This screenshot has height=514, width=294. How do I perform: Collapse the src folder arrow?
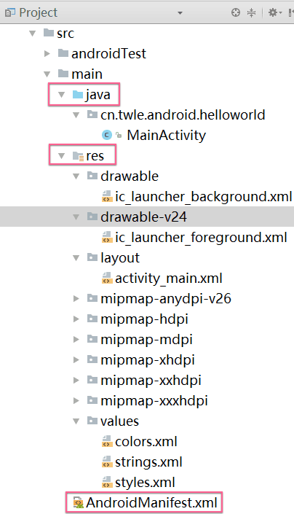point(32,33)
